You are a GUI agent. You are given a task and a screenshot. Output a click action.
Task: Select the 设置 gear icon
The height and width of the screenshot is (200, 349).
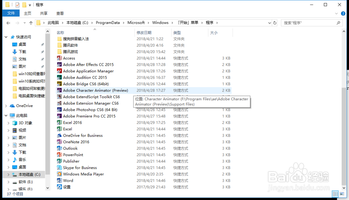(x=59, y=187)
